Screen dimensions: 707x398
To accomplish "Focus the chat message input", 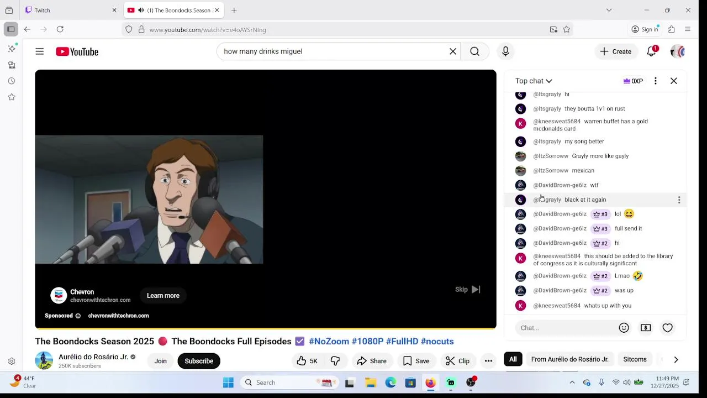I will click(x=566, y=328).
